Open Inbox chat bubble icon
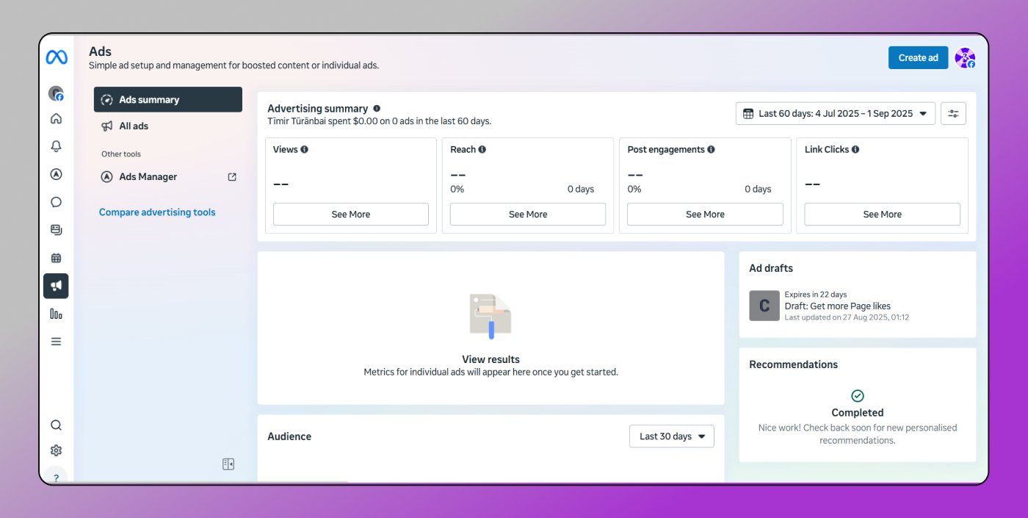Viewport: 1028px width, 518px height. coord(56,202)
